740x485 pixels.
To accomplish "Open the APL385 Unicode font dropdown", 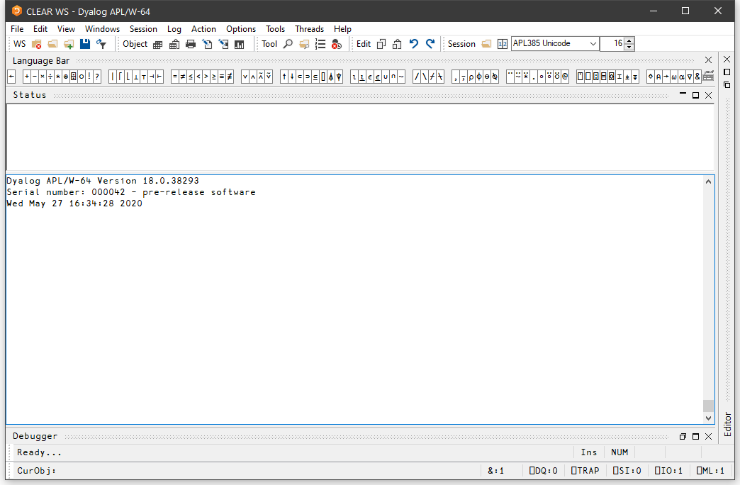I will 593,44.
